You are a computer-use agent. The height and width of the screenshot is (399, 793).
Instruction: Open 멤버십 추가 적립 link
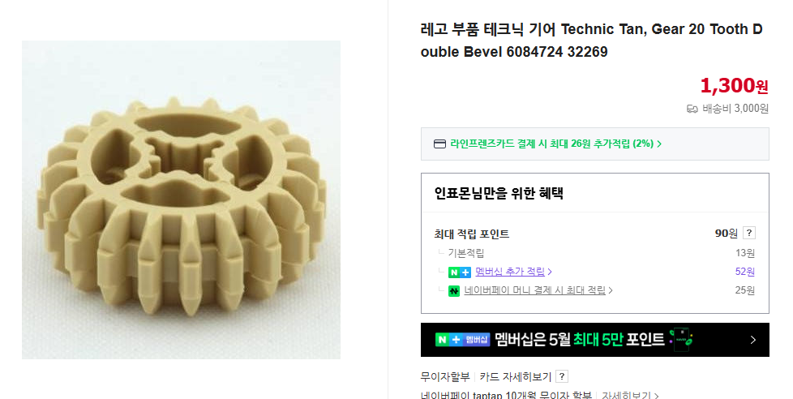click(x=510, y=272)
